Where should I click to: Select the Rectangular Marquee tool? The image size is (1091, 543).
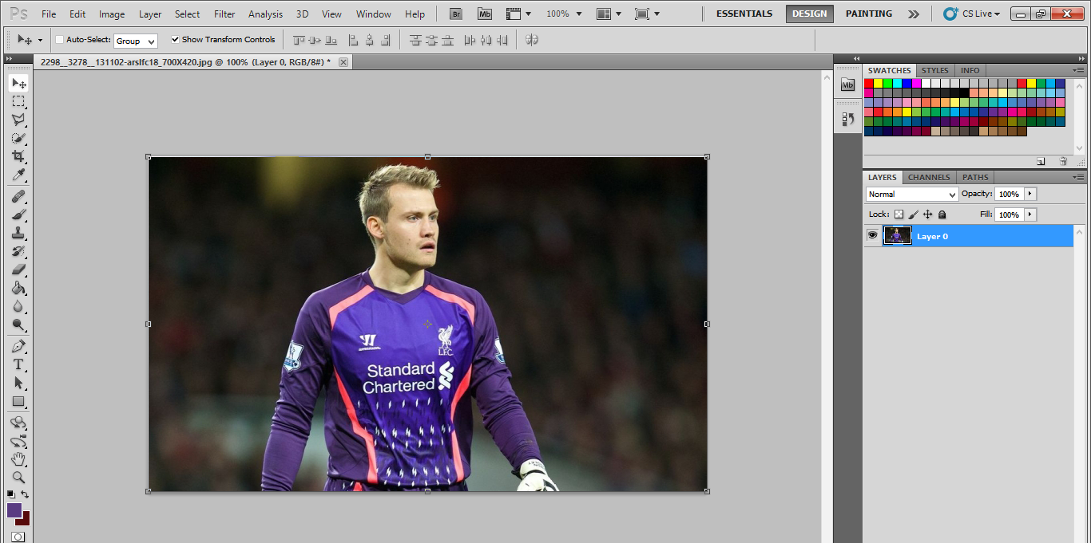pos(18,101)
